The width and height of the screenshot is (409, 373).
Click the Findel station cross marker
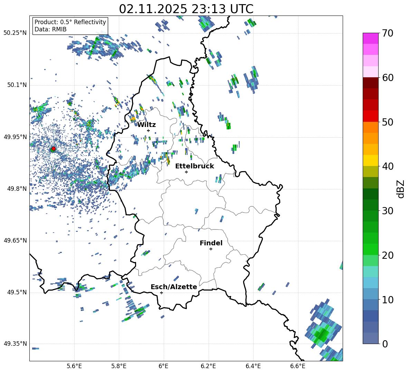click(211, 249)
